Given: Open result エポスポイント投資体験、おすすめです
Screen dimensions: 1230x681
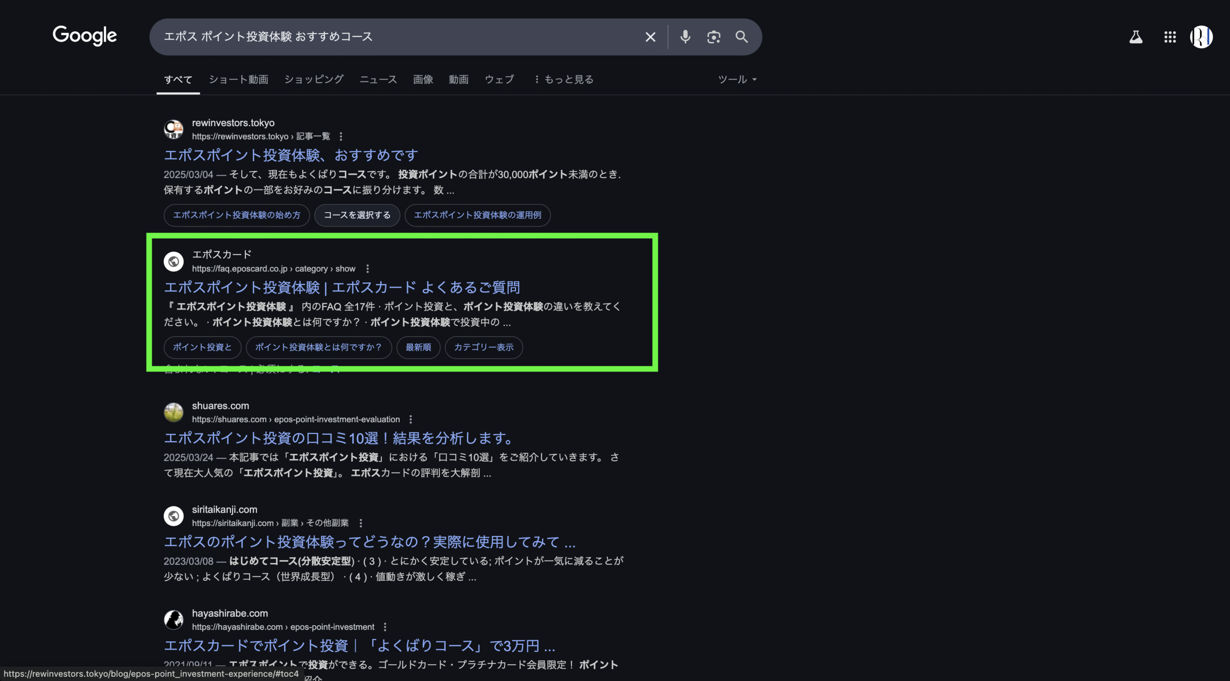Looking at the screenshot, I should point(291,155).
